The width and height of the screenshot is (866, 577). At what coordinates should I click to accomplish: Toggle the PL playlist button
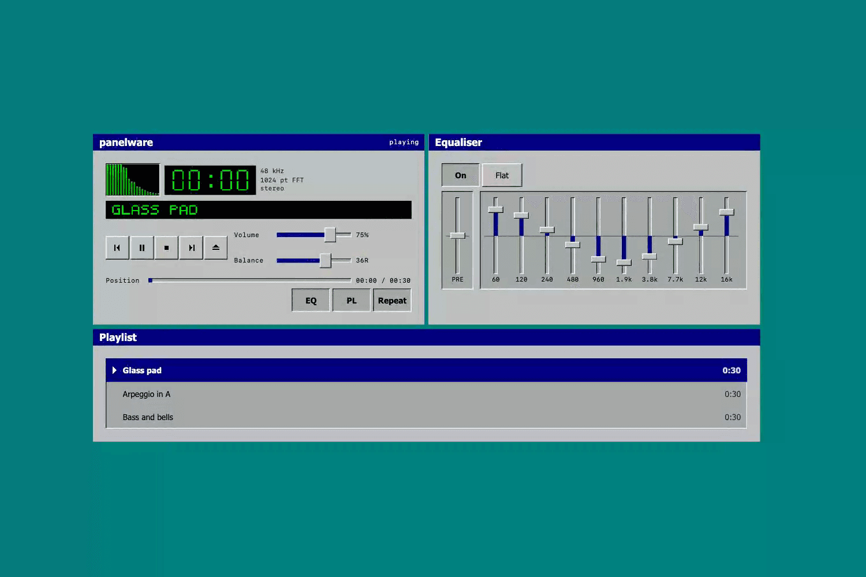[352, 301]
